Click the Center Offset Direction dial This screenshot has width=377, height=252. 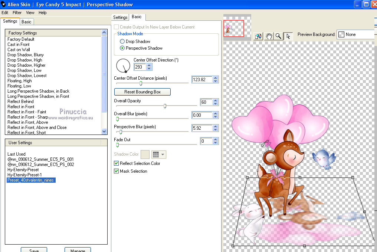(x=123, y=66)
